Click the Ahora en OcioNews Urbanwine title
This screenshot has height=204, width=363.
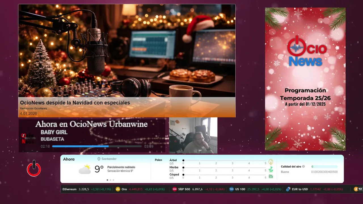(x=91, y=124)
